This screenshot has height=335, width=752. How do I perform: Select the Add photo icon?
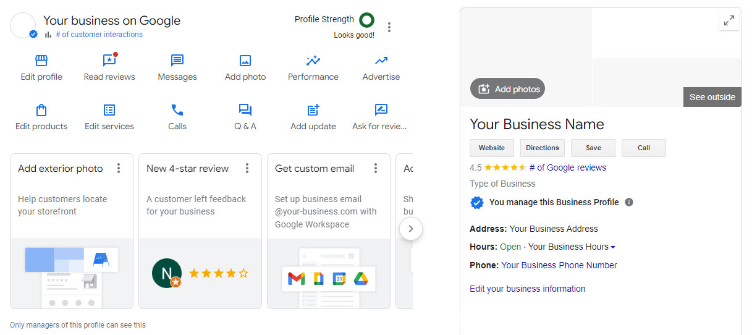click(x=245, y=61)
